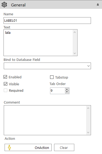Click the lightning bolt OnAction icon
The height and width of the screenshot is (154, 102).
[9, 148]
